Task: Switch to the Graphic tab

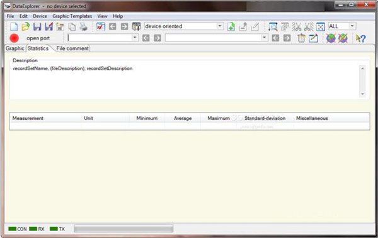Action: click(x=15, y=48)
